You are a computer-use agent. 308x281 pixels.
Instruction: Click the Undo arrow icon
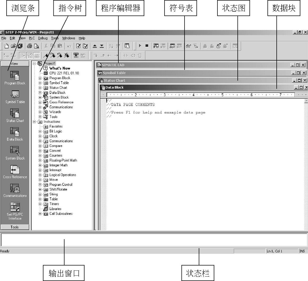(x=69, y=46)
